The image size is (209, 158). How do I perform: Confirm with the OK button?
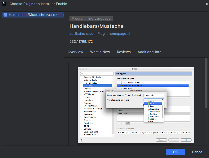(x=175, y=152)
